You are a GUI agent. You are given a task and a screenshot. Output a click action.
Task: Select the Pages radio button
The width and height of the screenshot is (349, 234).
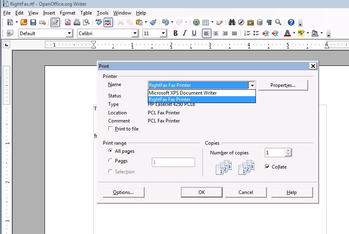(x=111, y=160)
